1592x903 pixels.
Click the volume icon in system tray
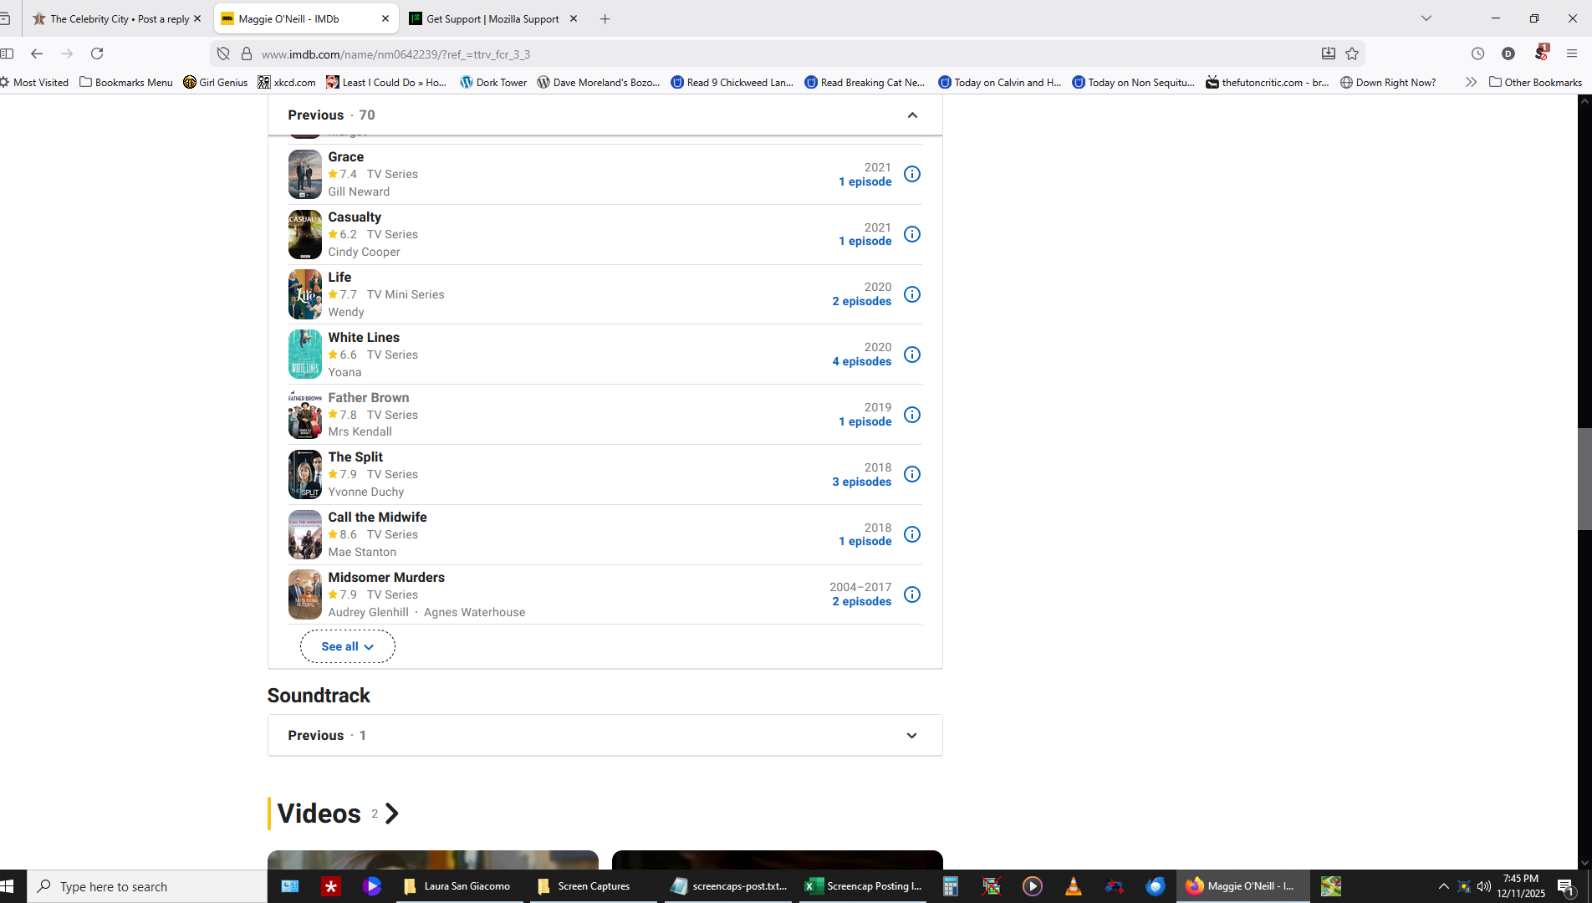[1484, 886]
